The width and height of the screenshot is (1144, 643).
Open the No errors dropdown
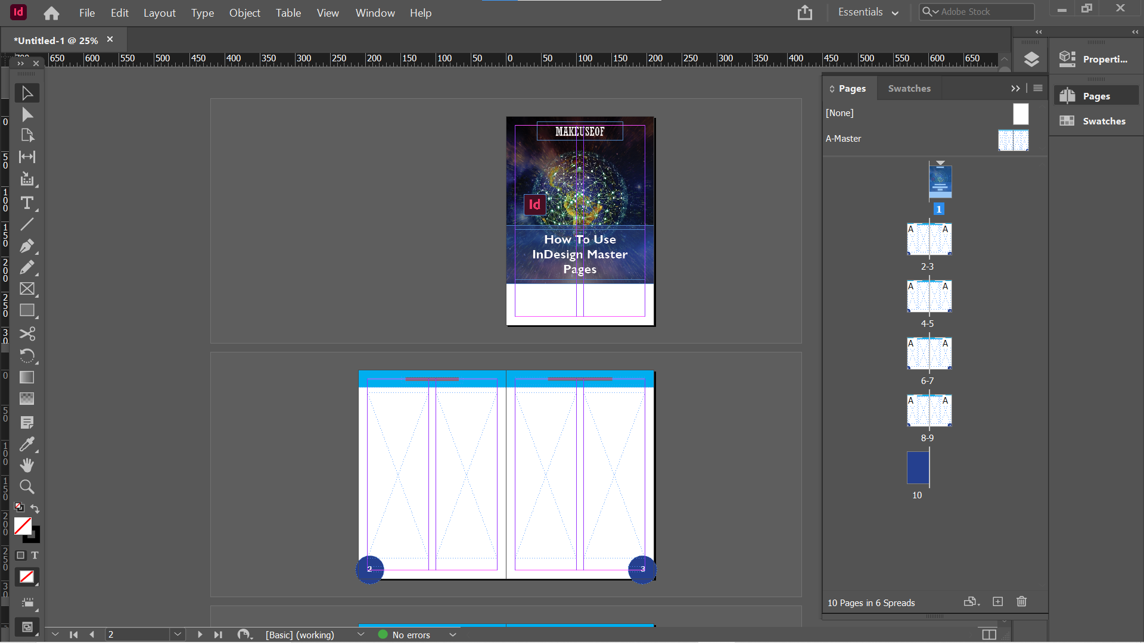click(x=452, y=635)
